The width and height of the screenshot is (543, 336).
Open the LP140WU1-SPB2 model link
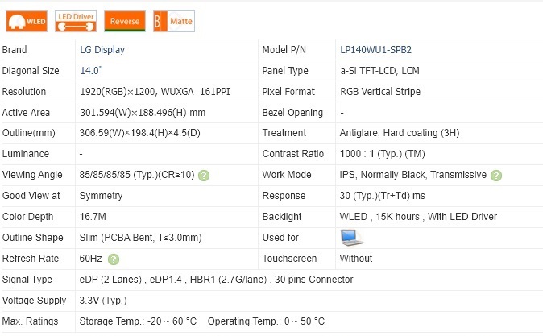pyautogui.click(x=375, y=50)
